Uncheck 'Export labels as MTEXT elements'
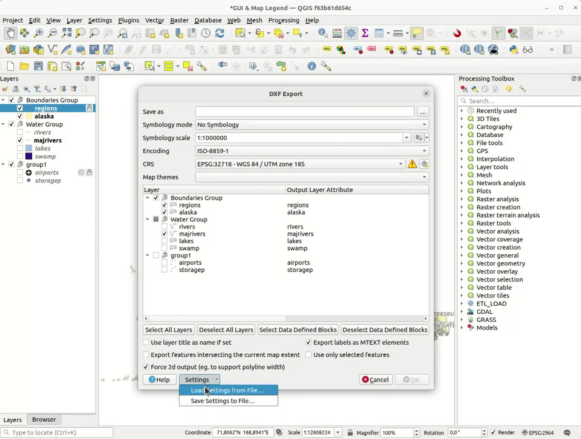Image resolution: width=581 pixels, height=439 pixels. tap(309, 343)
